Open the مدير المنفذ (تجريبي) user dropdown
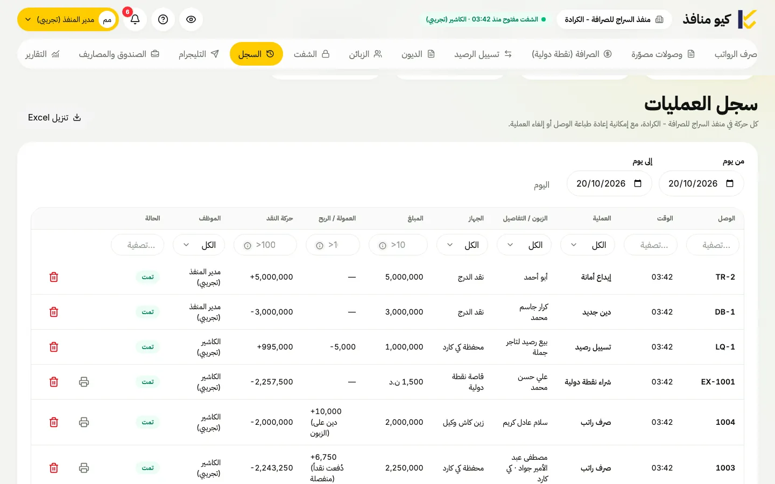This screenshot has width=775, height=484. pos(68,19)
